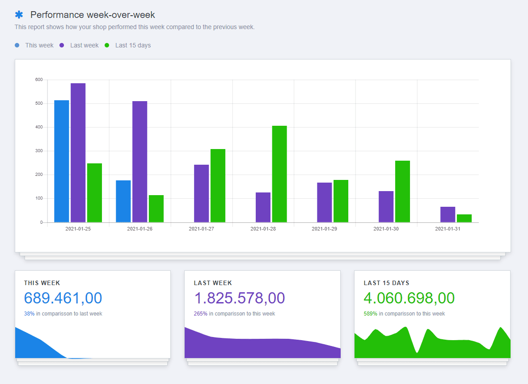Click the green dot for Last 15 days legend
528x384 pixels.
(x=107, y=45)
